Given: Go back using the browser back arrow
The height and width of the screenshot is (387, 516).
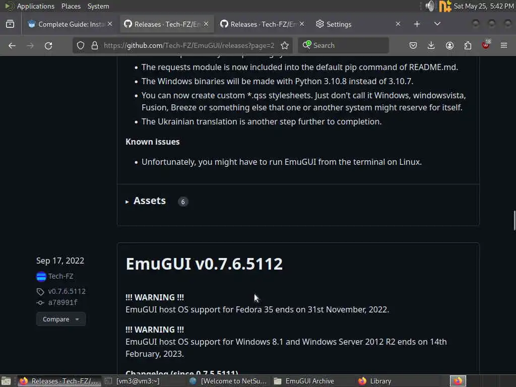Looking at the screenshot, I should (12, 45).
